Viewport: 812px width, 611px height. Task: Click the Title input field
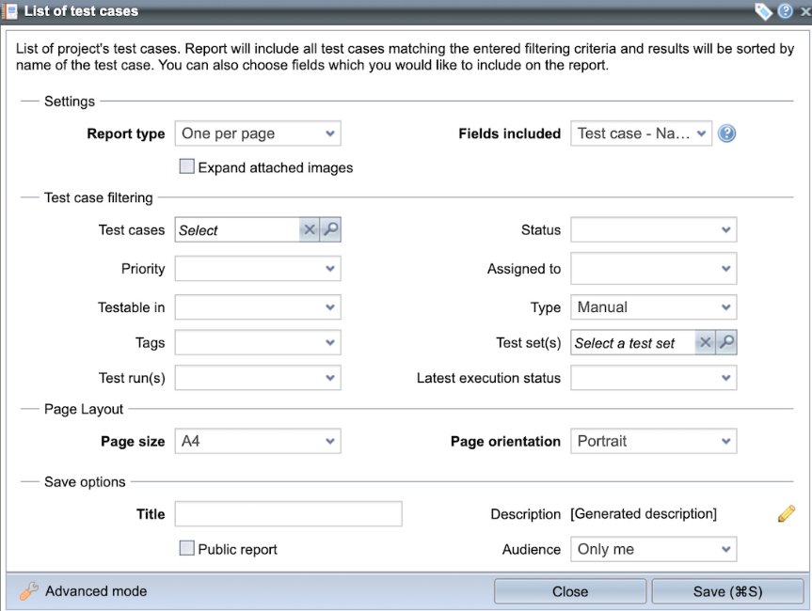(288, 513)
